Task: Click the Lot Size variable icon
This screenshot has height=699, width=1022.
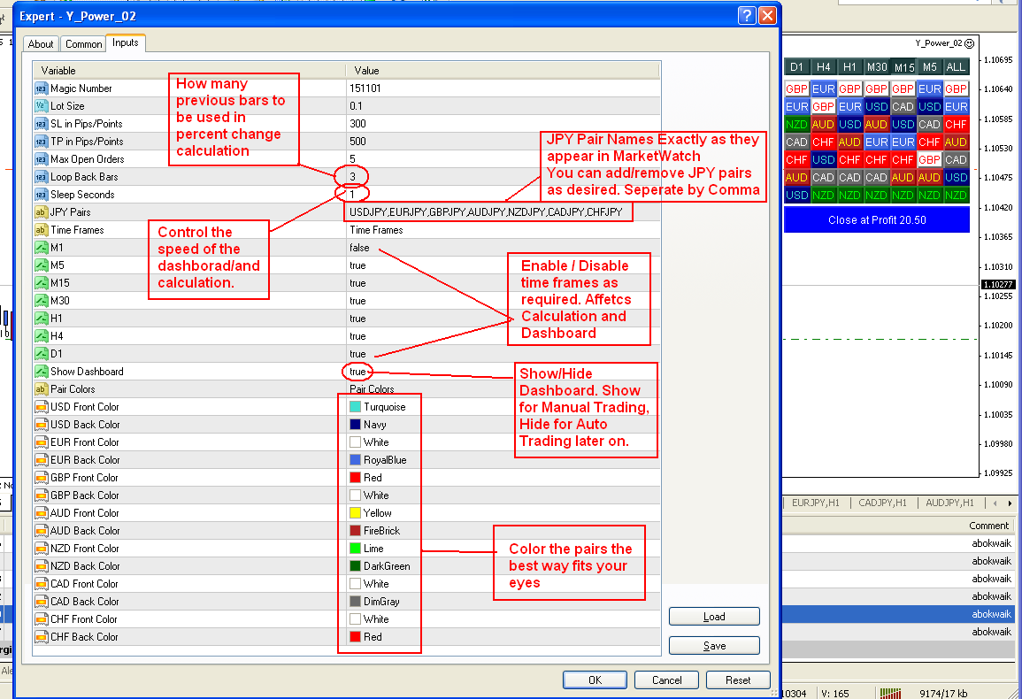Action: coord(41,105)
